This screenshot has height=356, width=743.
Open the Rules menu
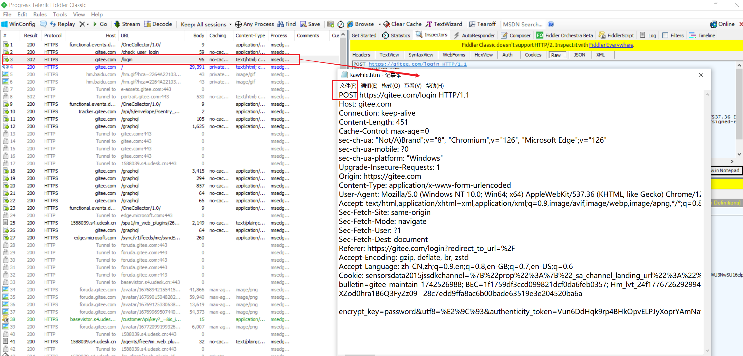40,14
